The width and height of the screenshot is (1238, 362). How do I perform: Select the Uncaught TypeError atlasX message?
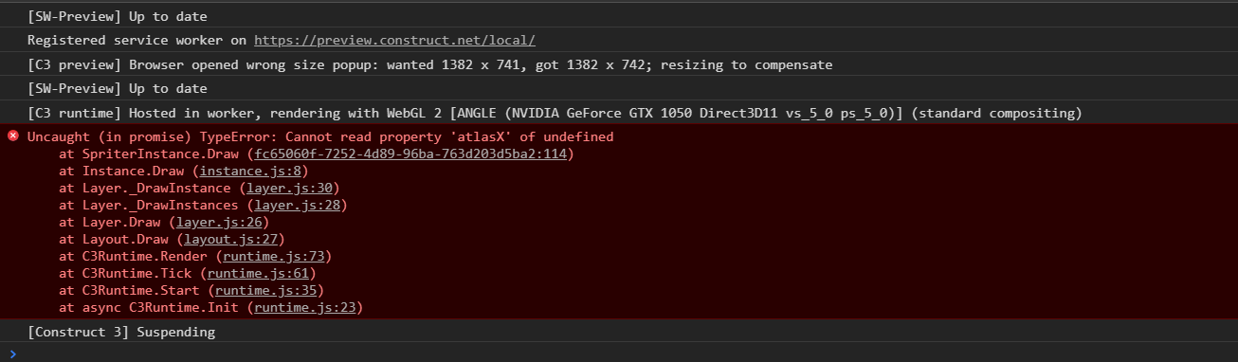(320, 136)
